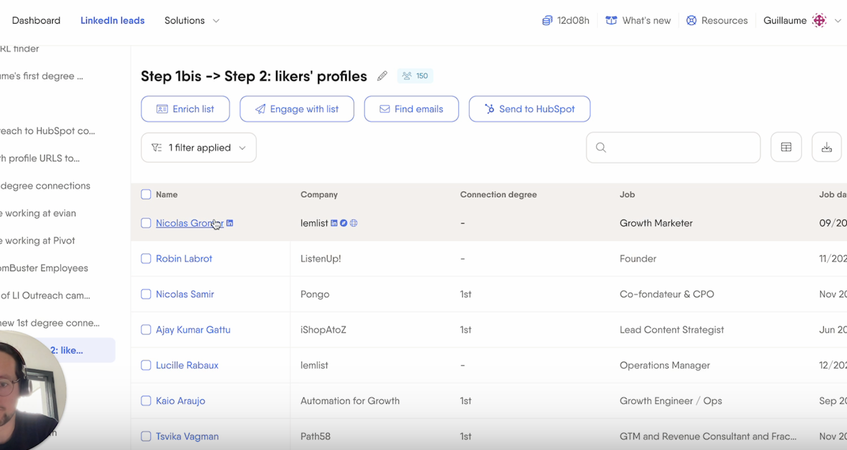Open Nicolas Samir's profile link

pyautogui.click(x=185, y=294)
